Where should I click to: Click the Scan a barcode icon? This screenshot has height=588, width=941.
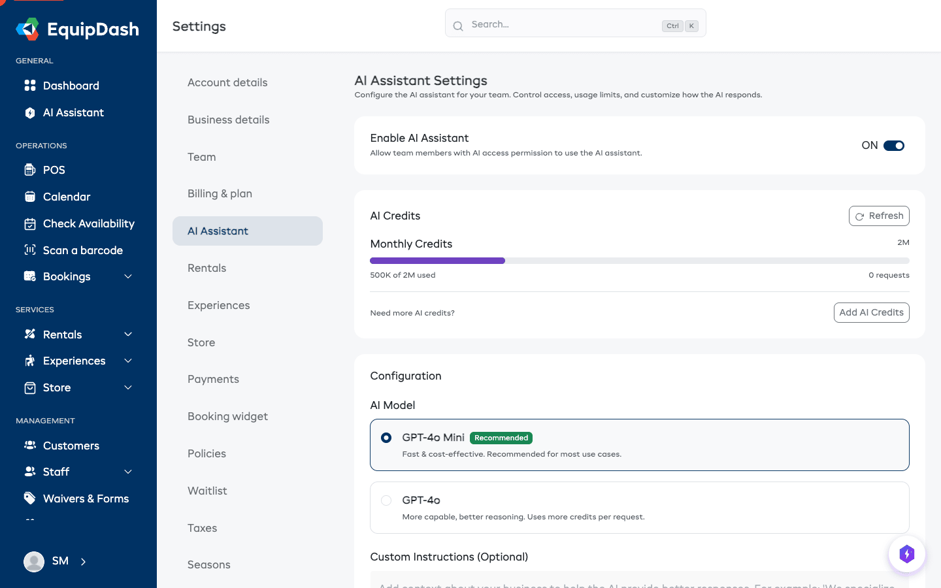pyautogui.click(x=30, y=250)
